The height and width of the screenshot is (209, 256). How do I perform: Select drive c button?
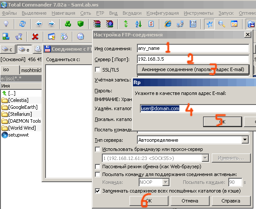point(7,49)
